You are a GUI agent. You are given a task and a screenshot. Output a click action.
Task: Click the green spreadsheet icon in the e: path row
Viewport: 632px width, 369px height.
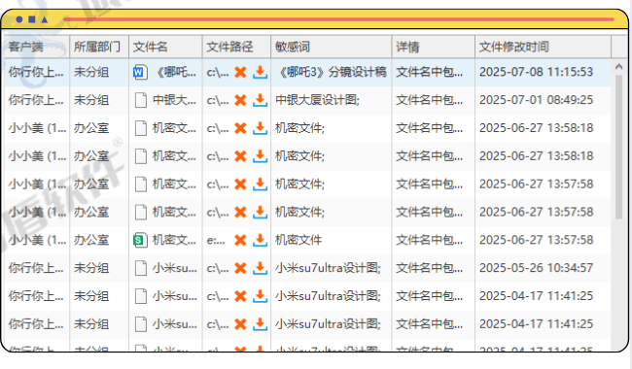click(x=140, y=241)
